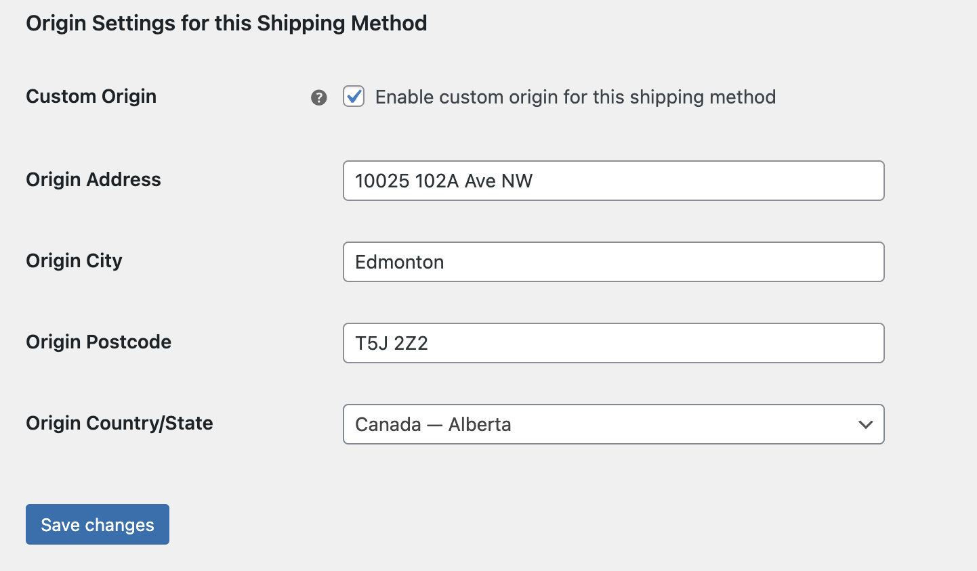977x571 pixels.
Task: Click inside the Origin City field
Action: [x=613, y=262]
